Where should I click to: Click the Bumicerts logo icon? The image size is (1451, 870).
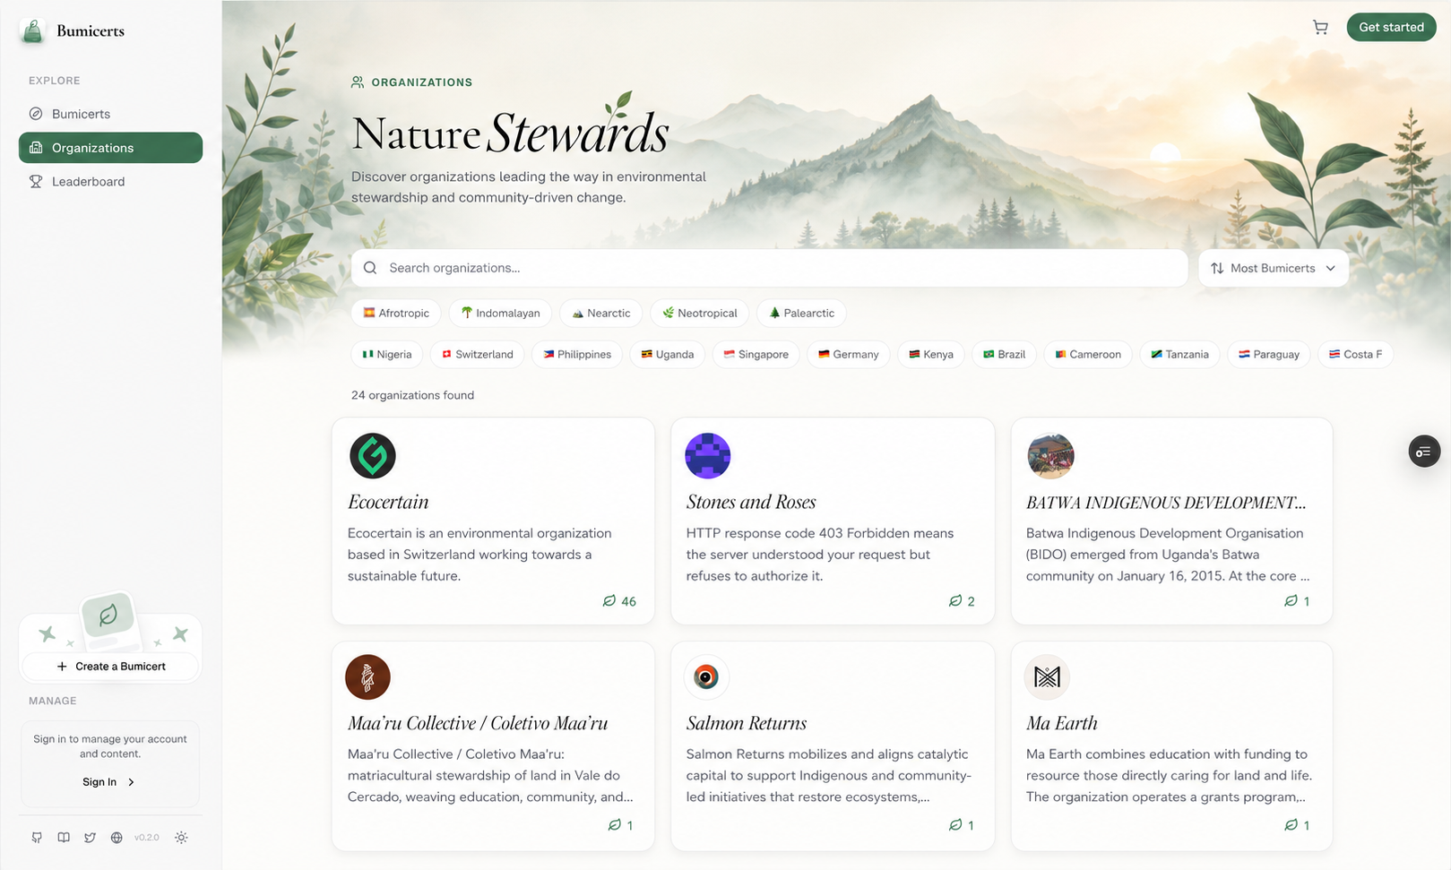pos(33,30)
